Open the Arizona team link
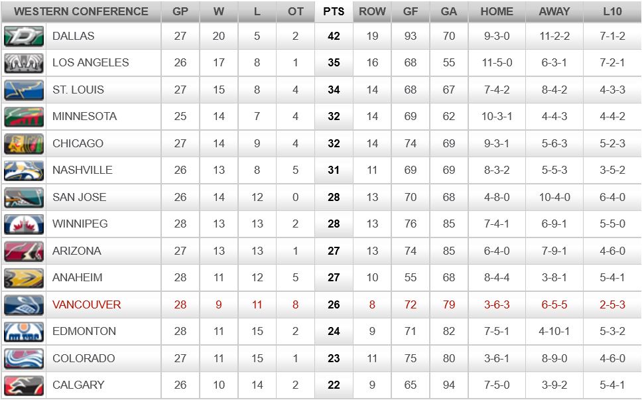This screenshot has height=400, width=642. click(77, 251)
